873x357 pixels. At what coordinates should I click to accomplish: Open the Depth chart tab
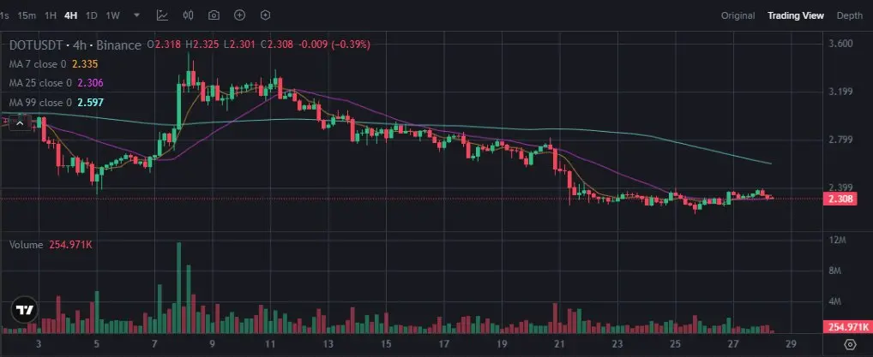click(850, 15)
